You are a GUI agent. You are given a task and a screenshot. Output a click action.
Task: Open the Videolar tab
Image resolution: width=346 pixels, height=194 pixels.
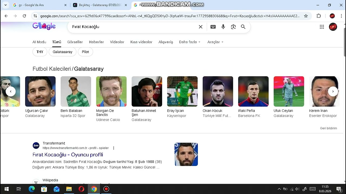pos(117,42)
